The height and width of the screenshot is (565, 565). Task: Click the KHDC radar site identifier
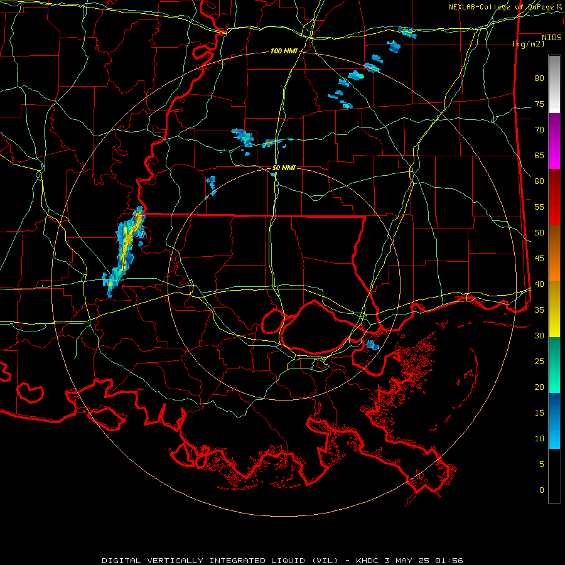tap(367, 561)
